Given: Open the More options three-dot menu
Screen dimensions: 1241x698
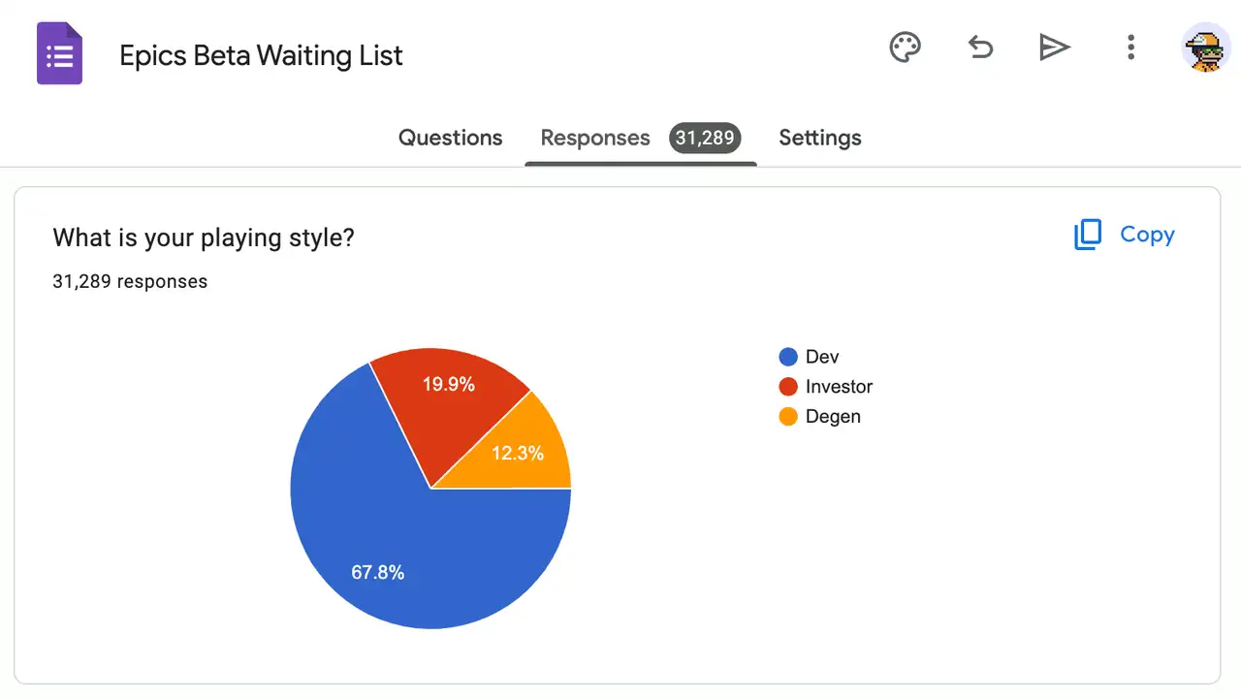Looking at the screenshot, I should [x=1130, y=47].
